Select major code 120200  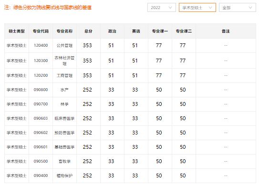(41, 75)
